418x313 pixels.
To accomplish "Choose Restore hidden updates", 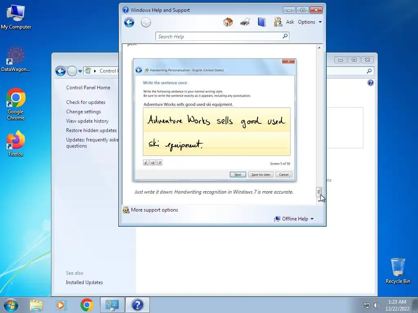I will click(91, 130).
